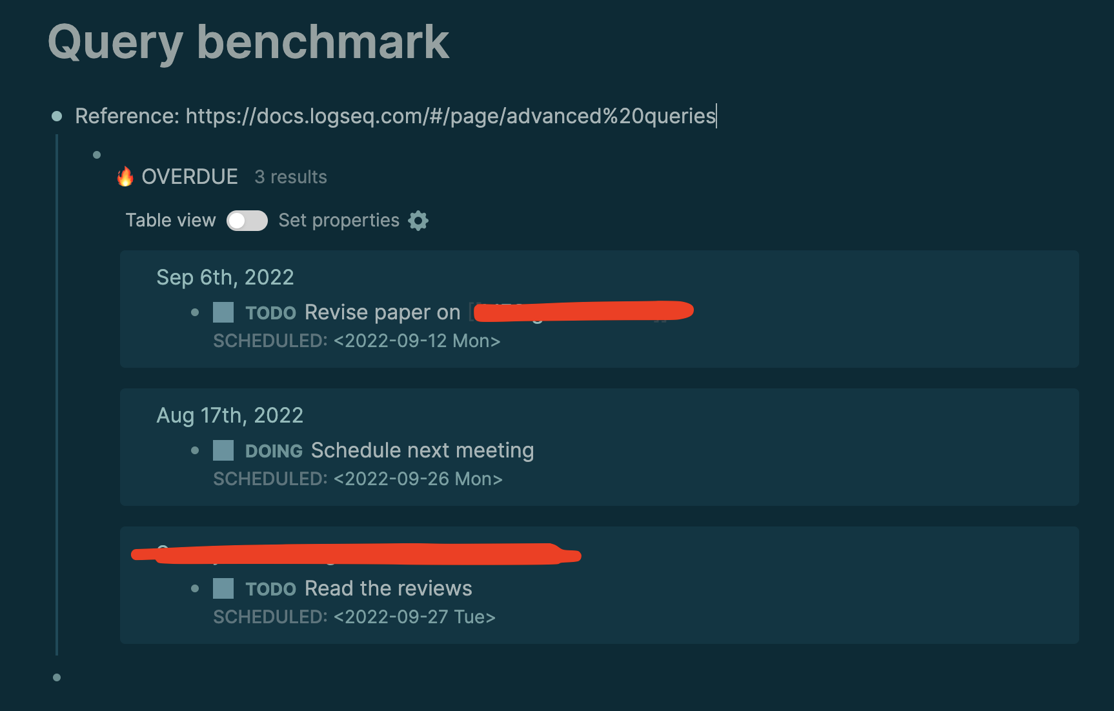This screenshot has width=1114, height=711.
Task: Click the bullet of Read the reviews
Action: coord(195,588)
